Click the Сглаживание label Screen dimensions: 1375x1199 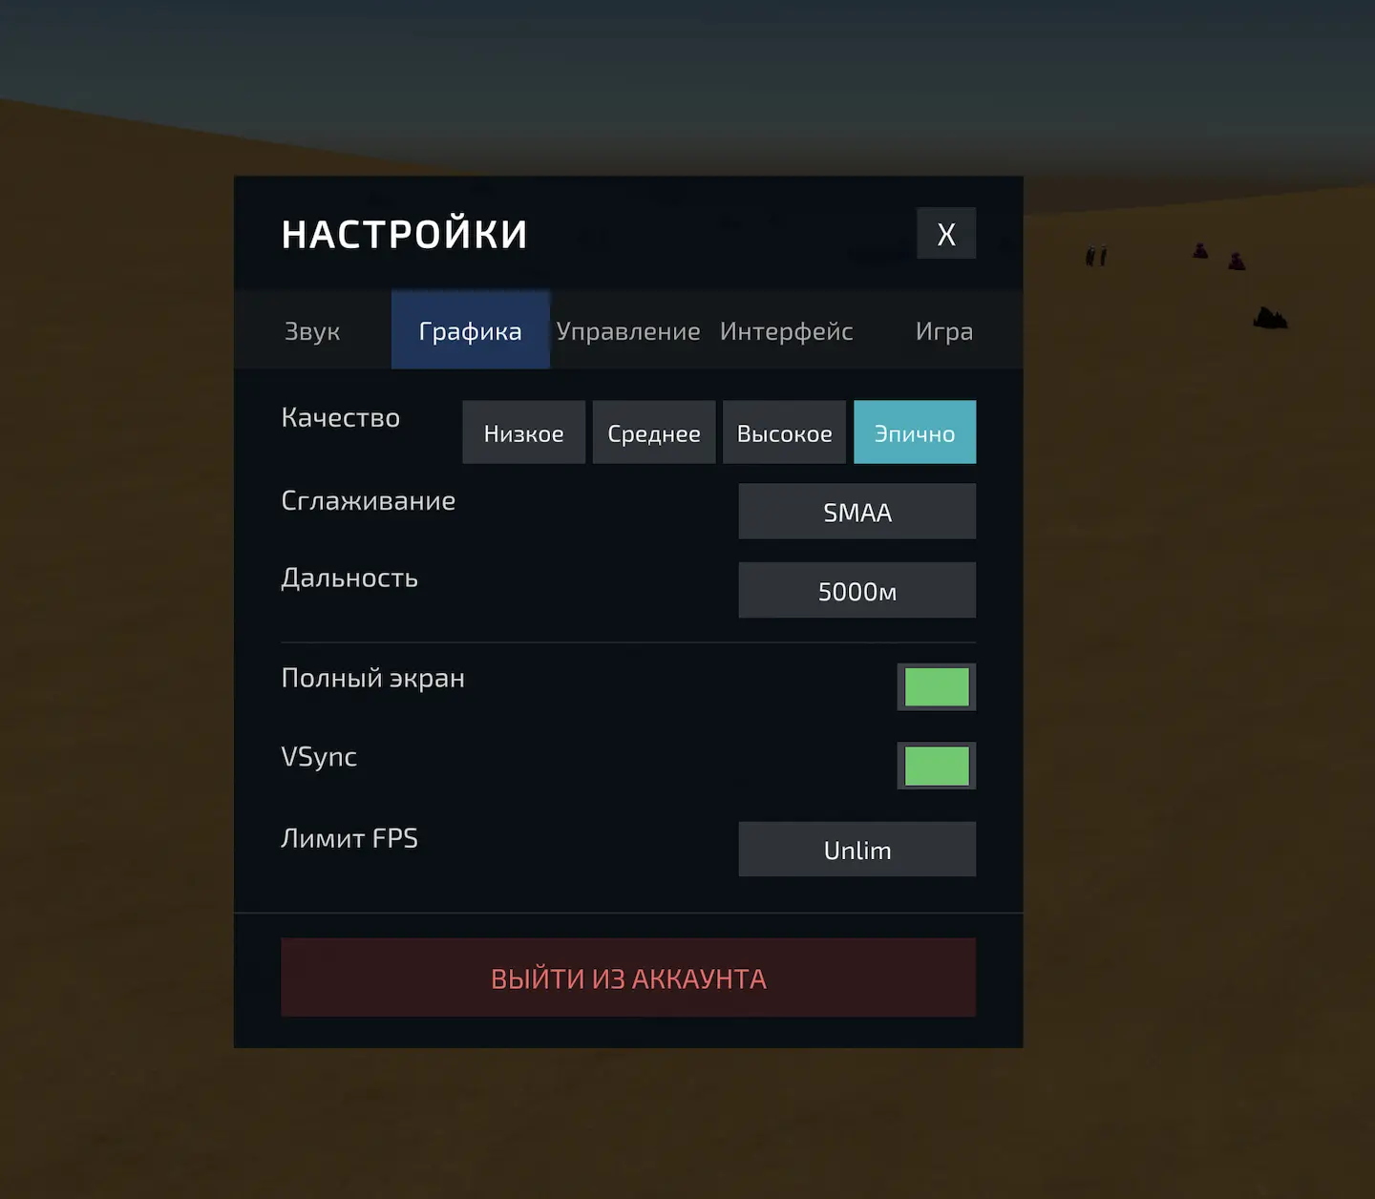pos(369,501)
